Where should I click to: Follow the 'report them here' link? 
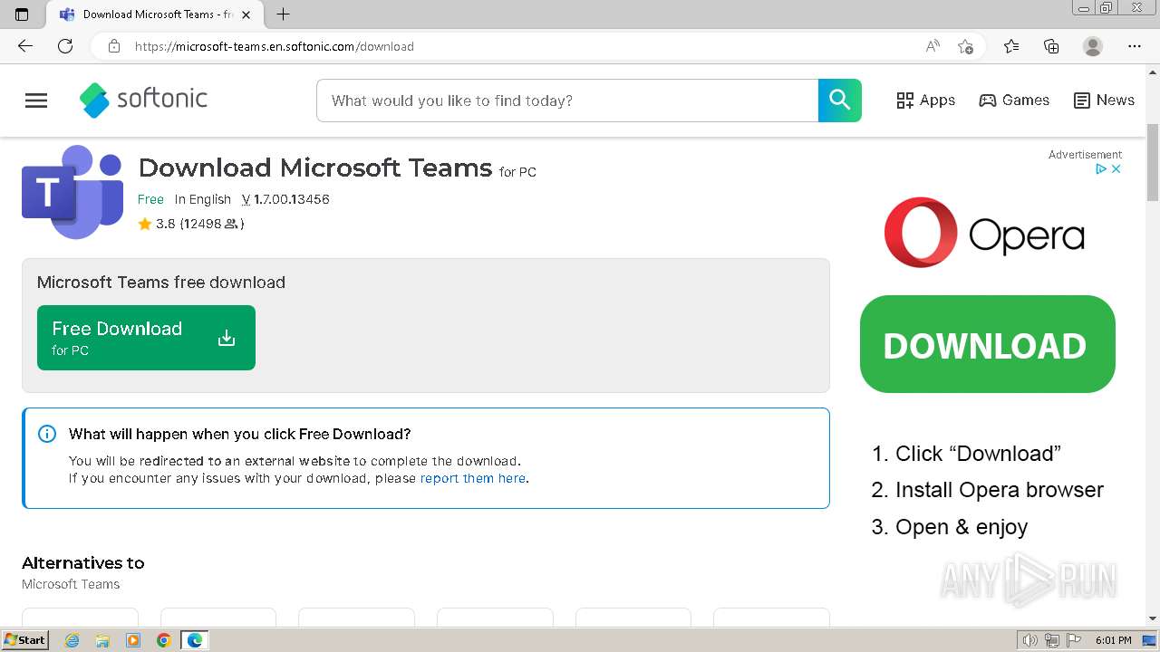[472, 478]
